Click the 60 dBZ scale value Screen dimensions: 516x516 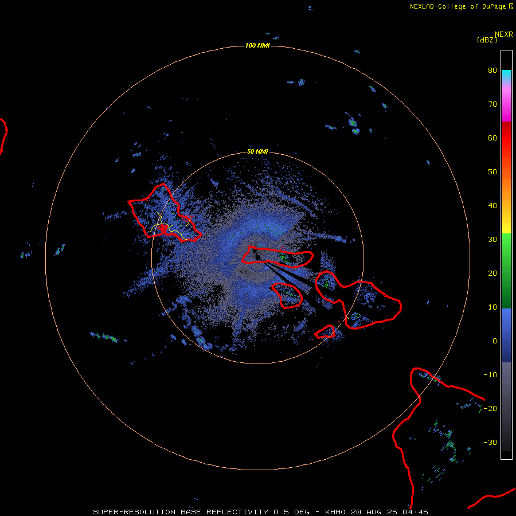click(492, 138)
